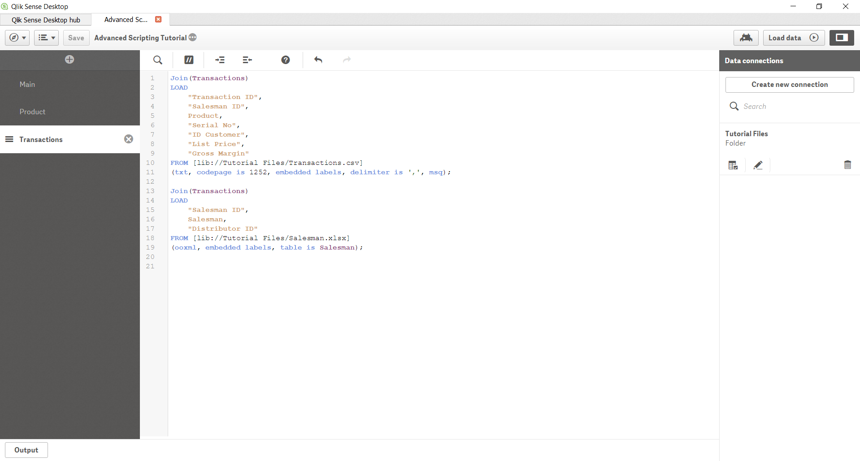The height and width of the screenshot is (461, 860).
Task: Click the "Gross Margin" field line
Action: [x=218, y=153]
